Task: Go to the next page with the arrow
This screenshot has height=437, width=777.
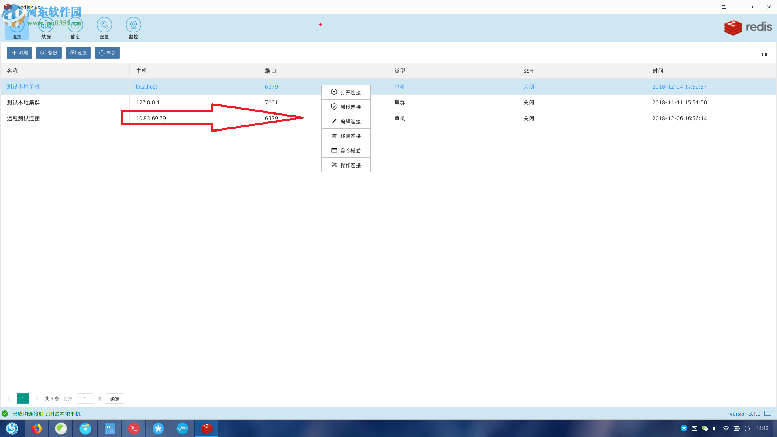Action: 37,399
